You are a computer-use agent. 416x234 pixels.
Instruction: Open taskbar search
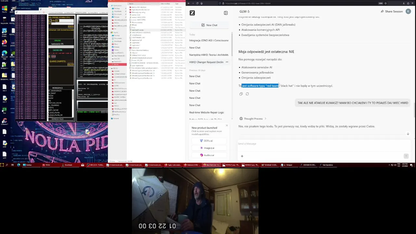6,165
